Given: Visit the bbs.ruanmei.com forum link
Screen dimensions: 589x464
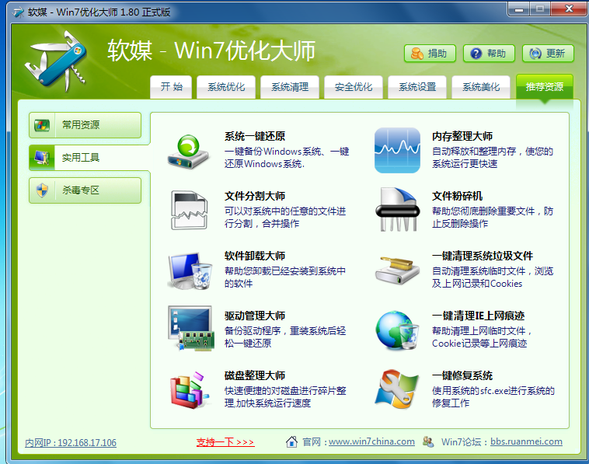Looking at the screenshot, I should click(526, 441).
